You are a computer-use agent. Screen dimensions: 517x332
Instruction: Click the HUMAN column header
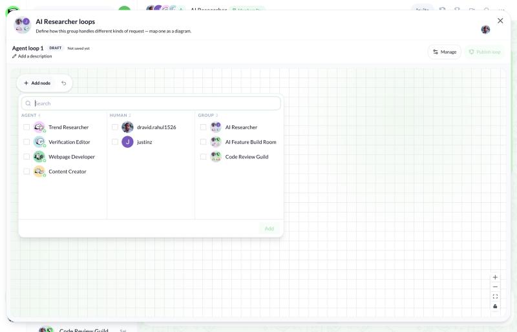118,116
